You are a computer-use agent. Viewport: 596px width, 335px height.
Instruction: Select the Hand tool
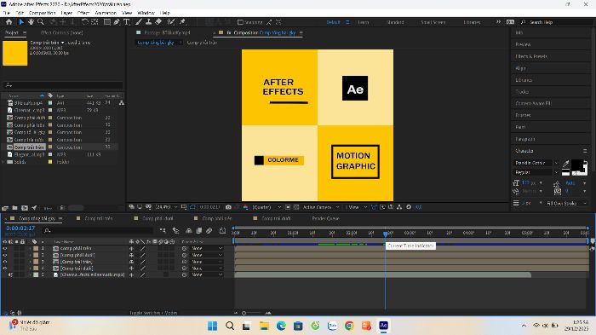(x=31, y=22)
